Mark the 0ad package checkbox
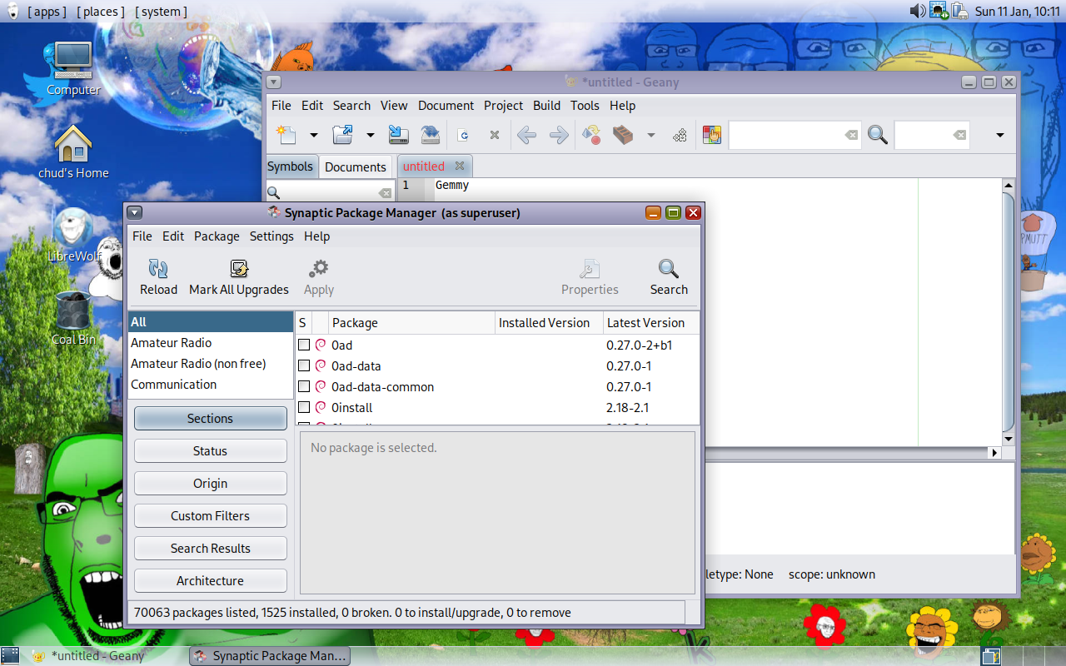 pos(304,345)
